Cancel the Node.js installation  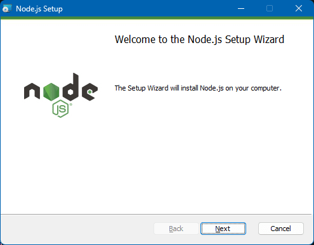(x=281, y=229)
